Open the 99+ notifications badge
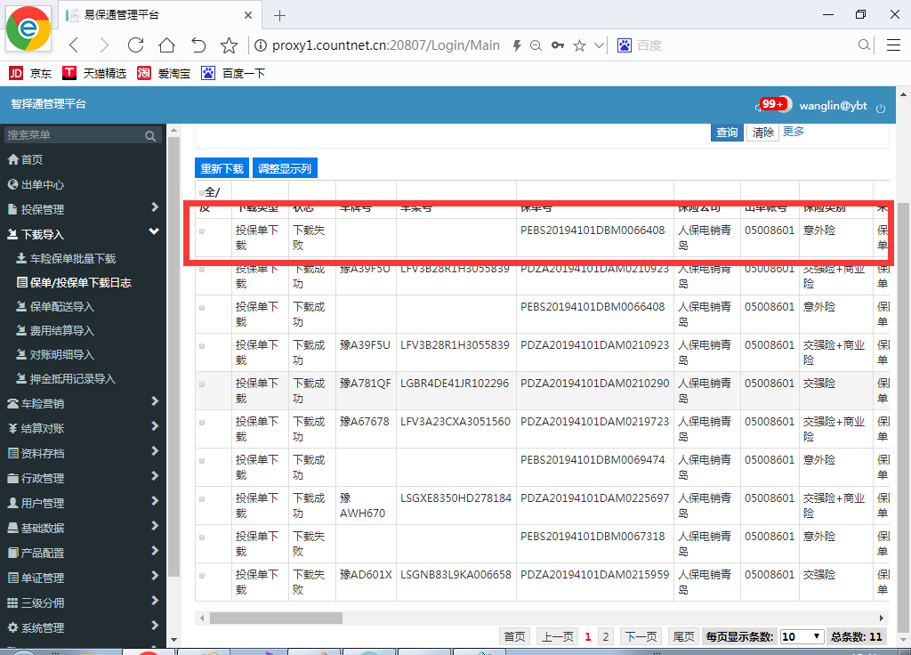911x655 pixels. (x=772, y=104)
